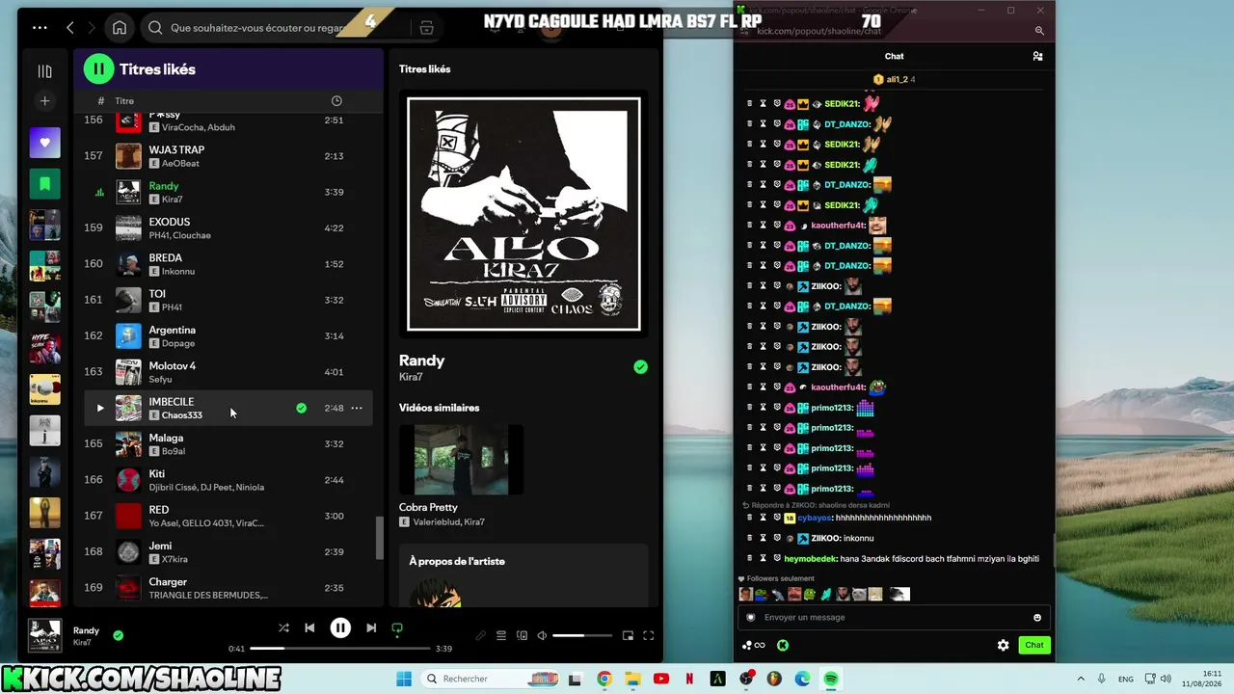Pause the Titres likés playlist with the green button
The width and height of the screenshot is (1234, 694).
click(x=98, y=69)
